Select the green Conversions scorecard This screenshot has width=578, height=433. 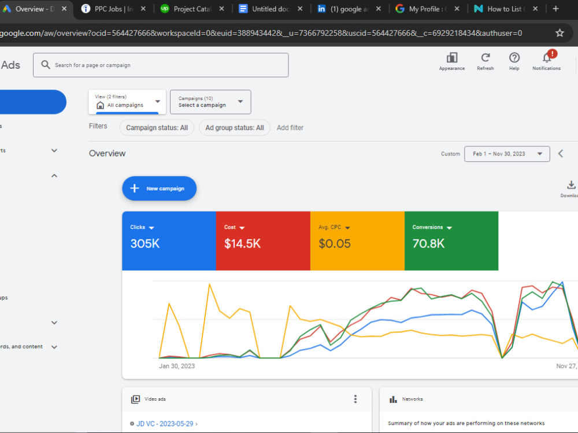pyautogui.click(x=451, y=241)
